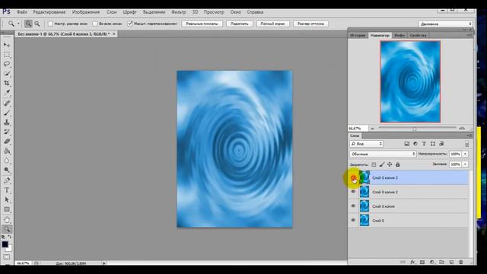The image size is (487, 274).
Task: Click the foreground color swatch
Action: point(5,244)
